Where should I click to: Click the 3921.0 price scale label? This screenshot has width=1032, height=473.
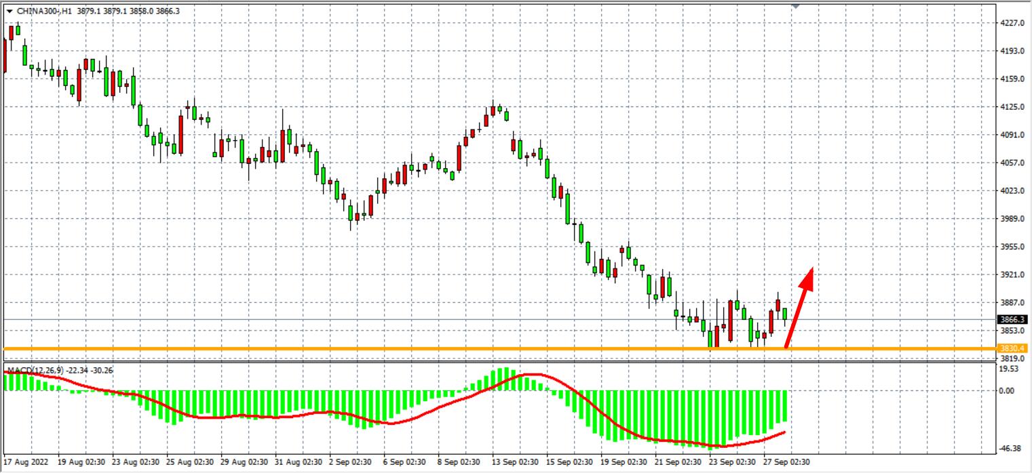pyautogui.click(x=1011, y=275)
